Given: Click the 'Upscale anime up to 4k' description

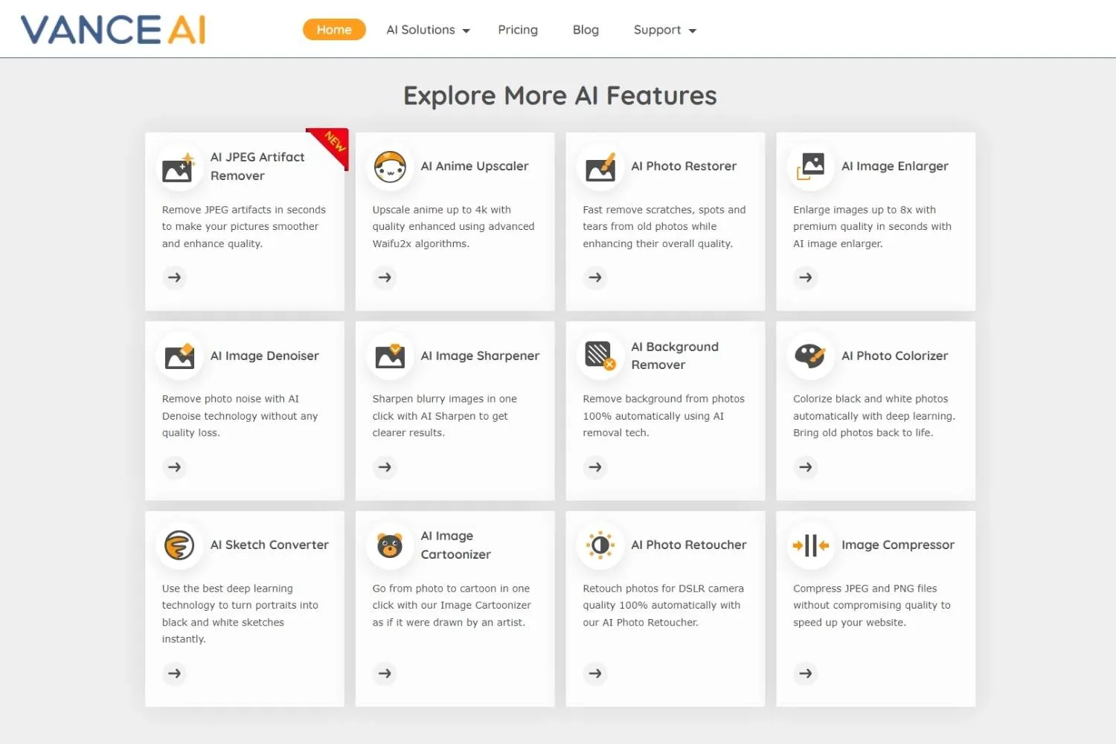Looking at the screenshot, I should (x=453, y=227).
